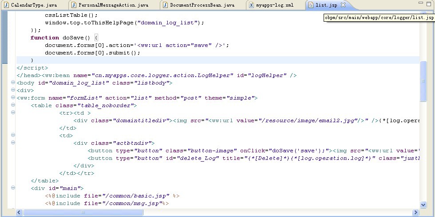435x217 pixels.
Task: Select the DocumentProcessBean.java tab
Action: coord(202,5)
